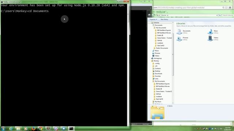This screenshot has height=131, width=234.
Task: Switch to Chrome on the taskbar
Action: (41, 128)
